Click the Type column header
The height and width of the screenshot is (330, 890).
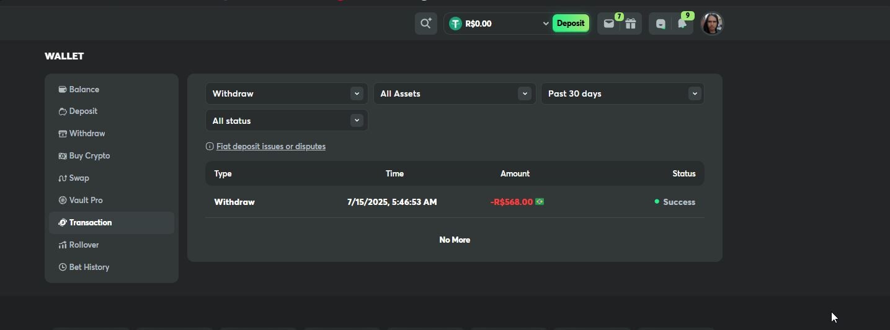pyautogui.click(x=223, y=173)
